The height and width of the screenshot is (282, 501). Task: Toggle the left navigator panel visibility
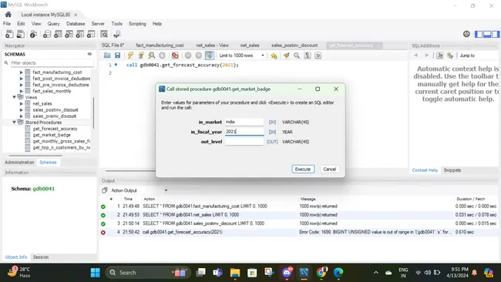coord(479,34)
